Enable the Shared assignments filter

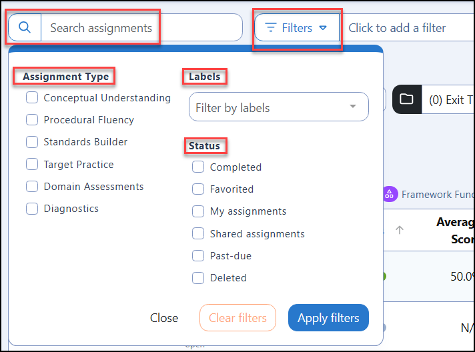198,233
